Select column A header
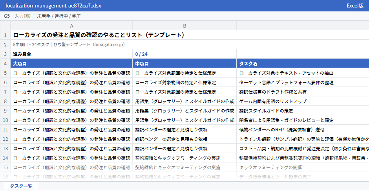The image size is (369, 190). click(71, 26)
